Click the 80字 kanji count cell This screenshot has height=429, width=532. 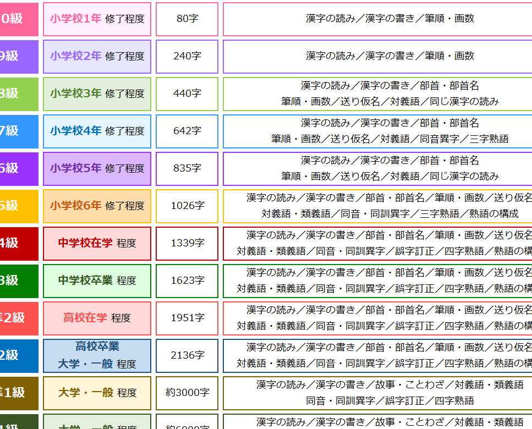tap(187, 19)
